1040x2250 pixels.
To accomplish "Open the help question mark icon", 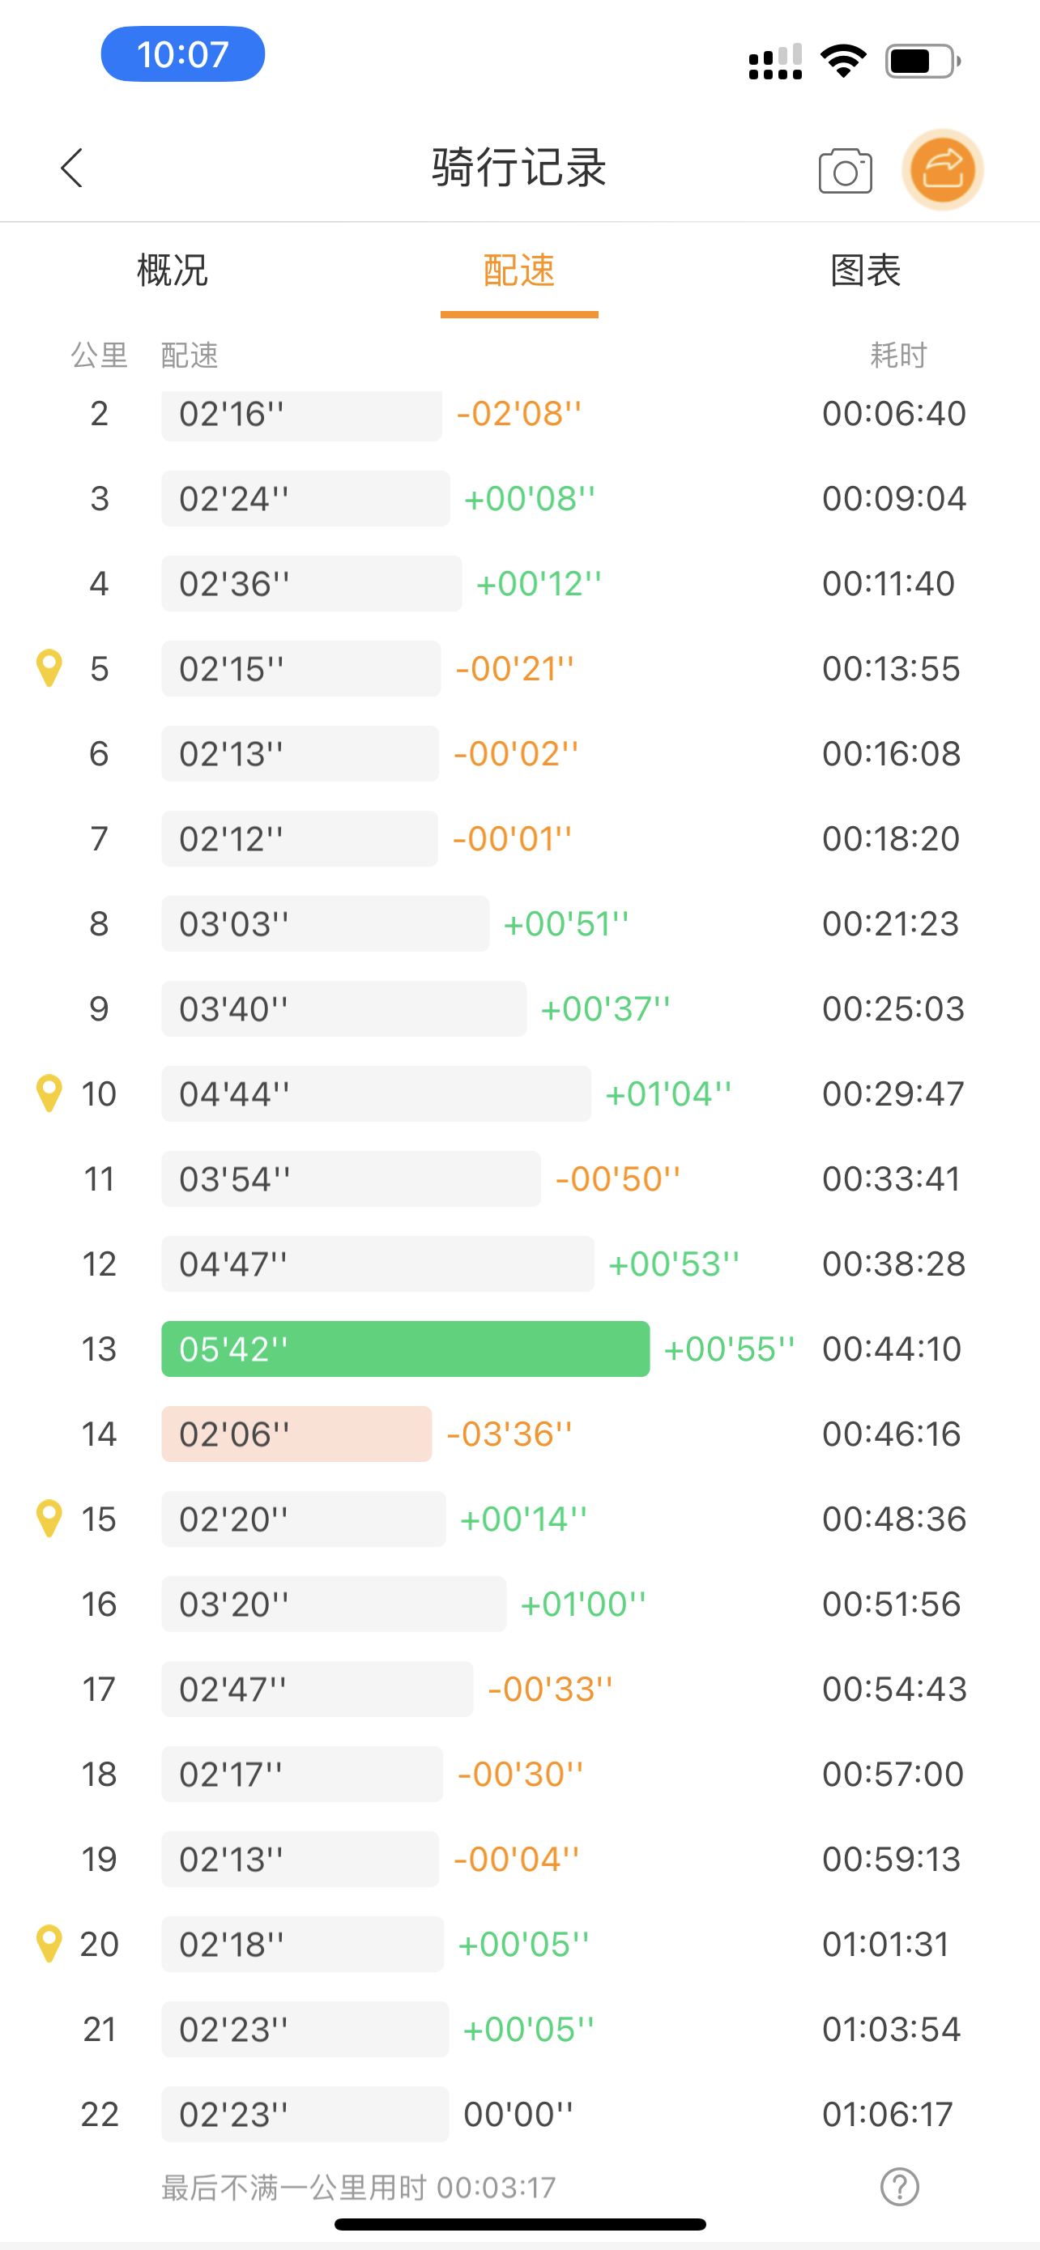I will coord(899,2187).
